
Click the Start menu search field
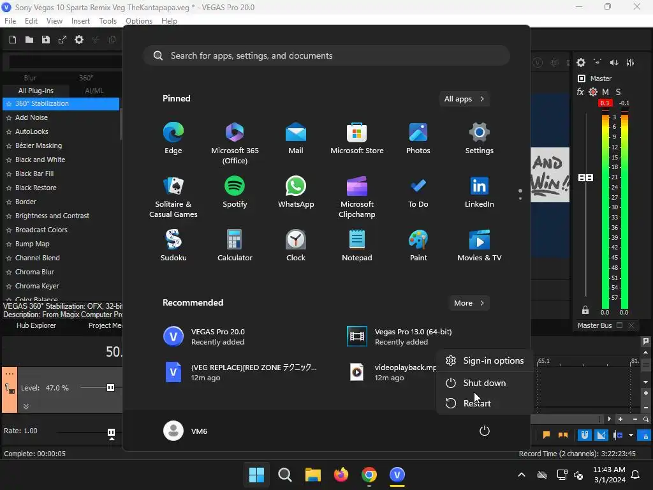pos(327,56)
